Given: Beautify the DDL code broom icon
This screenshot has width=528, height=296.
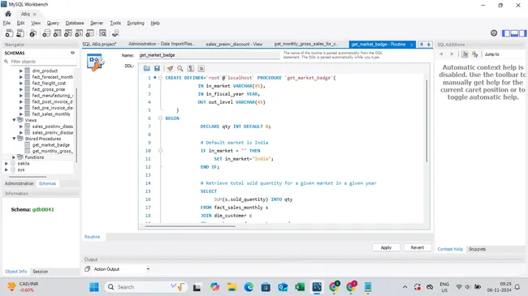Looking at the screenshot, I should (170, 68).
